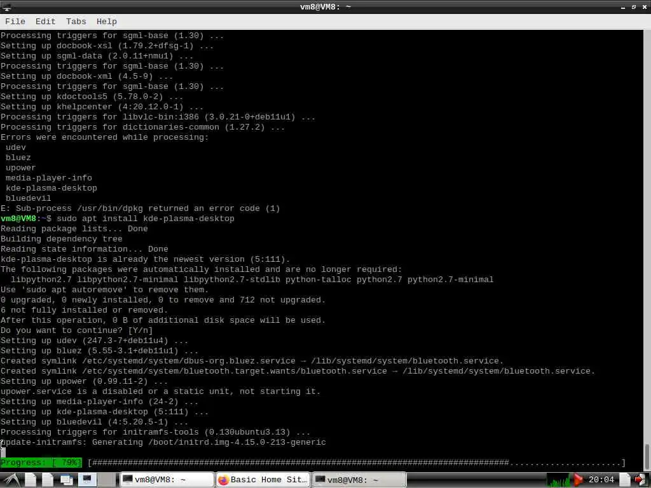651x488 pixels.
Task: Click 'Setting up docbook-xsl' line
Action: pos(107,46)
